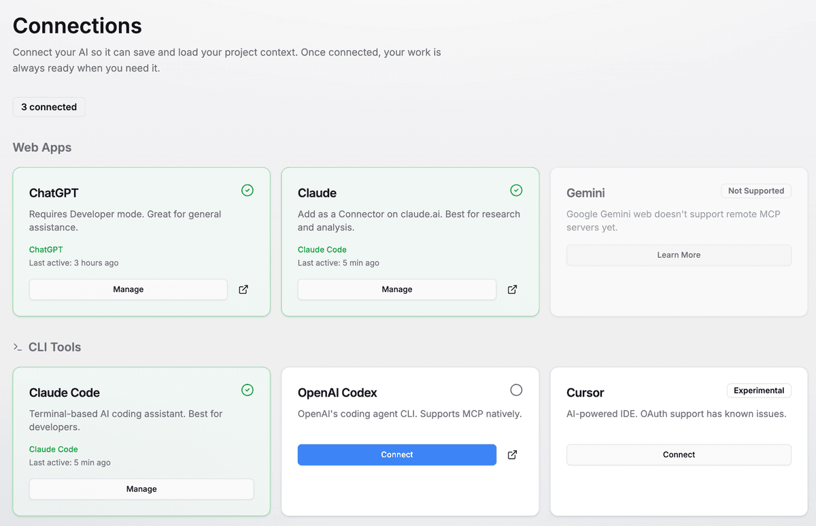Click the checkmark icon on Claude Code card
The image size is (816, 526).
[x=247, y=390]
